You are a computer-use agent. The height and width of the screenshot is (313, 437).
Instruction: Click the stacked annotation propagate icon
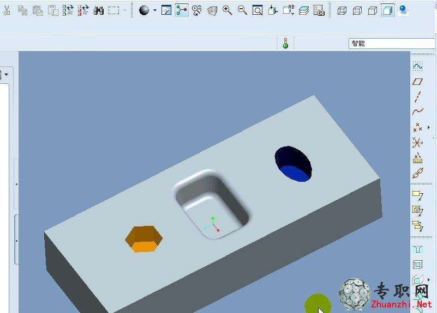(417, 226)
